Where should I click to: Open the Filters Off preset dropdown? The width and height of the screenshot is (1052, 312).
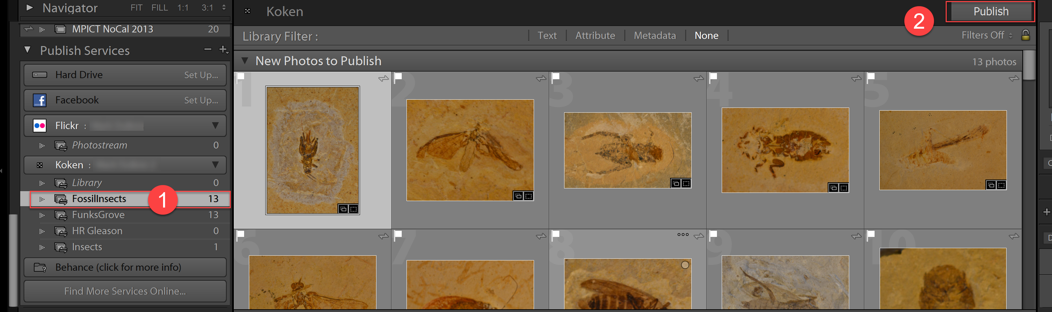pos(986,36)
